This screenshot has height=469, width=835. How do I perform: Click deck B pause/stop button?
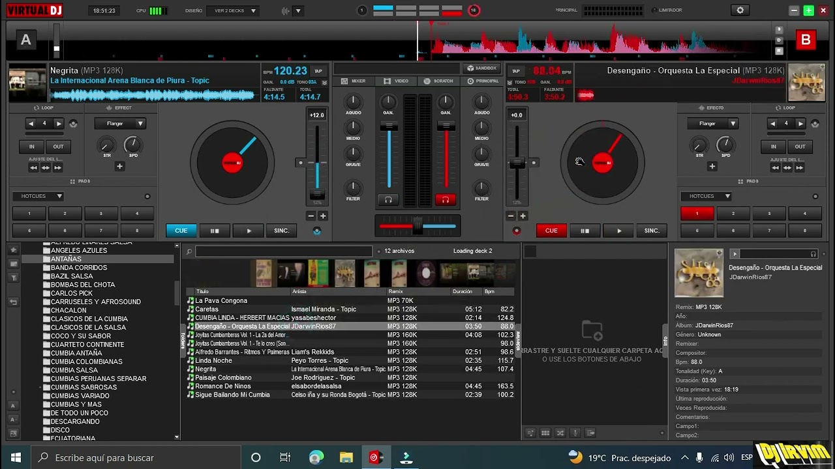[x=584, y=231]
